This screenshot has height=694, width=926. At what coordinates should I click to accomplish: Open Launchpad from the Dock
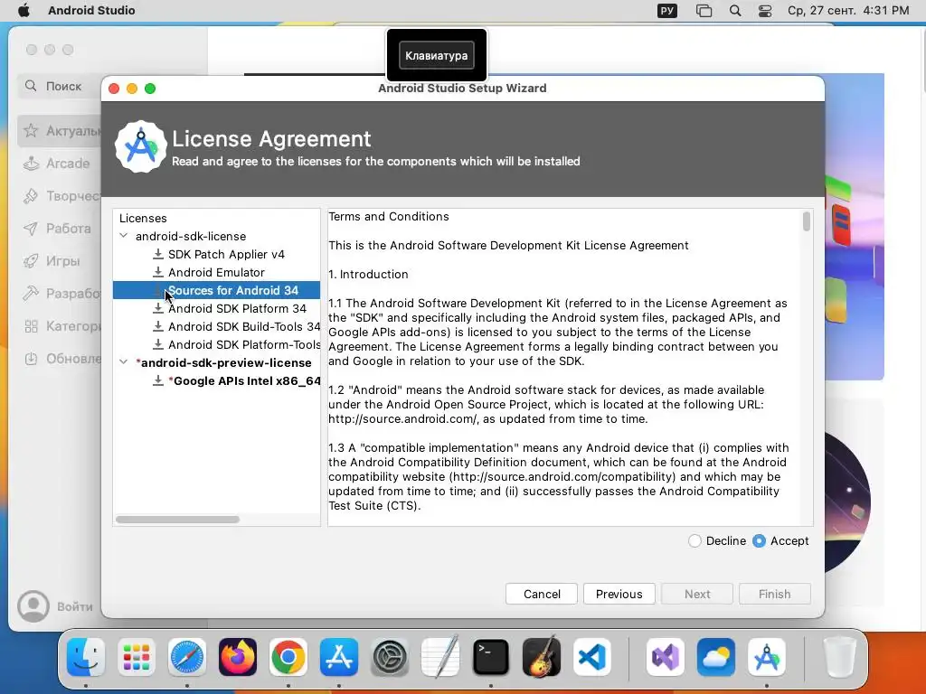(137, 657)
